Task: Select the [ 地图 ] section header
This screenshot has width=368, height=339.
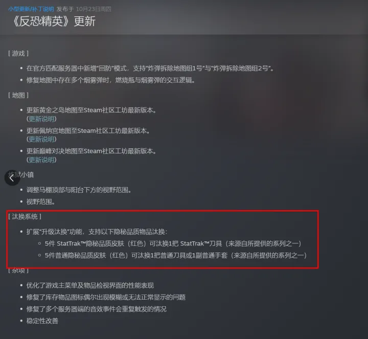Action: (x=18, y=95)
